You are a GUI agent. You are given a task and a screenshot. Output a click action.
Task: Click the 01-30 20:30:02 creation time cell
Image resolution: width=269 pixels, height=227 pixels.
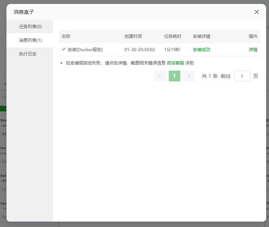click(140, 50)
